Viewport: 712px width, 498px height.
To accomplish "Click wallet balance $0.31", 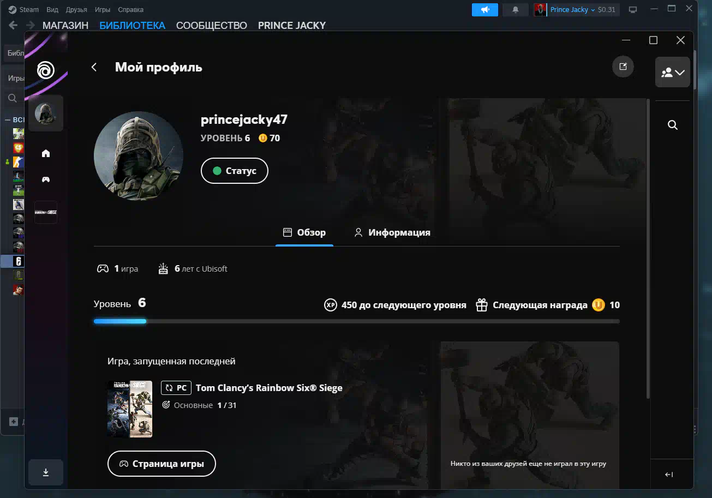I will [x=607, y=10].
